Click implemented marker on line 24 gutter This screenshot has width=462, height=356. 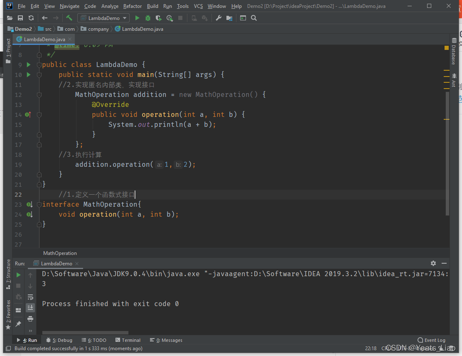(29, 215)
